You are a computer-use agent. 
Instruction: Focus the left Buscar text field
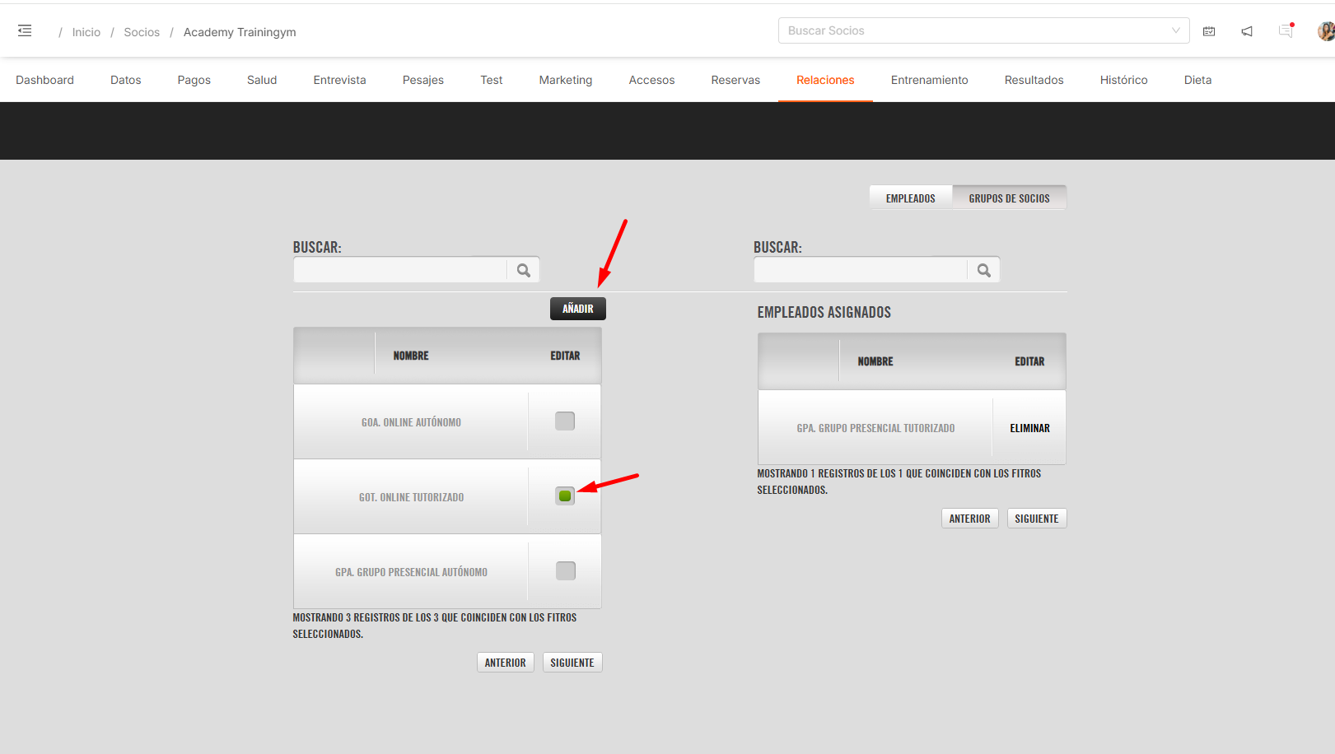(x=400, y=270)
